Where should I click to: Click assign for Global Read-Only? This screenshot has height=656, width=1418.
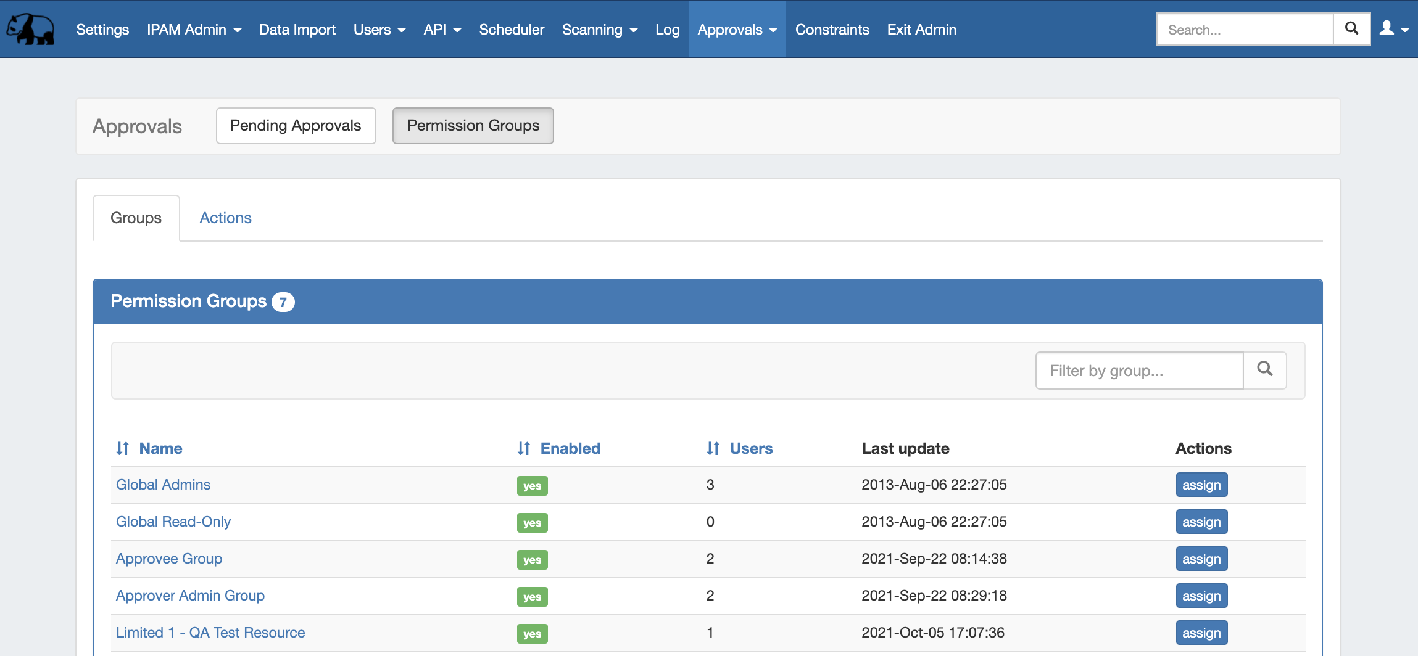tap(1201, 522)
